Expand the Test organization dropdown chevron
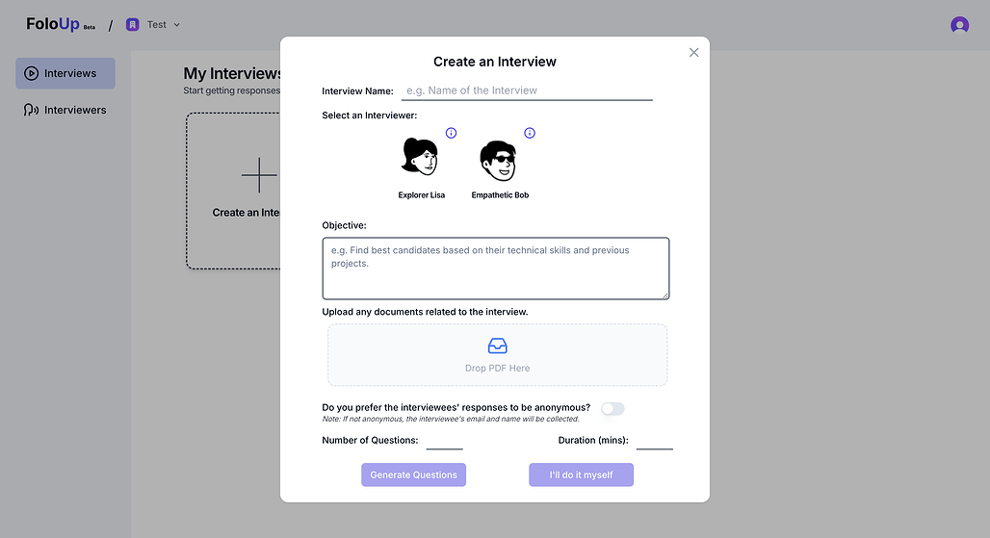 (x=177, y=25)
